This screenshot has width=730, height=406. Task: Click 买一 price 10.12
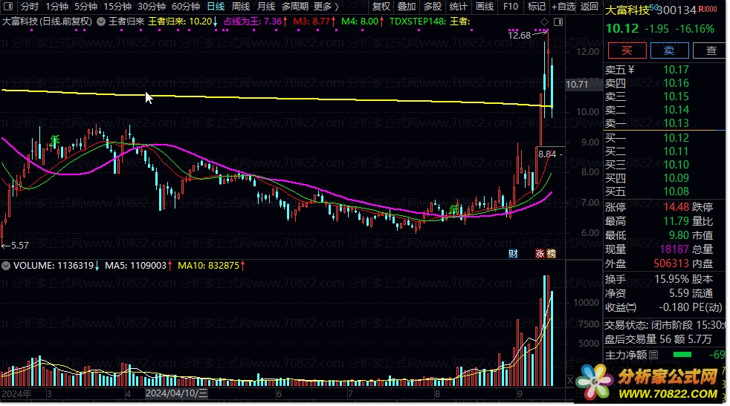[676, 138]
